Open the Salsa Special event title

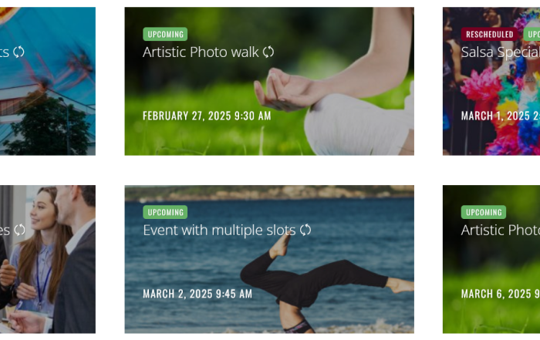point(501,52)
